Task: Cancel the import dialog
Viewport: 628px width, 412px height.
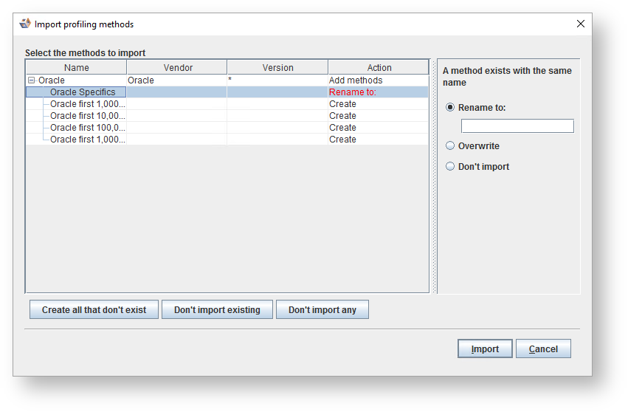Action: [x=543, y=349]
